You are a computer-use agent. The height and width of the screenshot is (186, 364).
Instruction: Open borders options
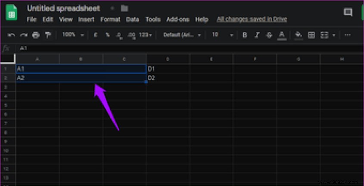click(x=311, y=35)
